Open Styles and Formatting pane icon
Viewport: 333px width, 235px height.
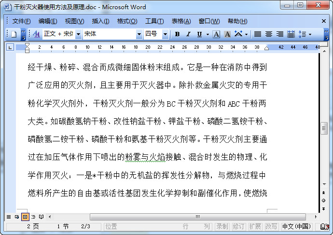click(x=37, y=34)
